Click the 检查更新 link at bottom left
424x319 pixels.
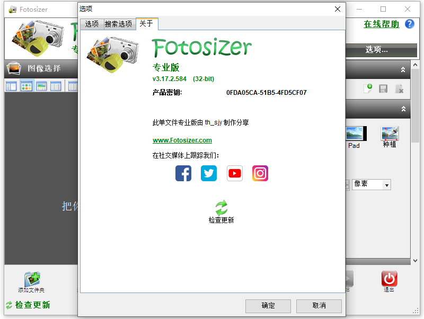pos(32,305)
